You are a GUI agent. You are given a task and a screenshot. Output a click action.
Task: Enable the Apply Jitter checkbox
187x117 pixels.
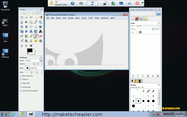(21, 83)
